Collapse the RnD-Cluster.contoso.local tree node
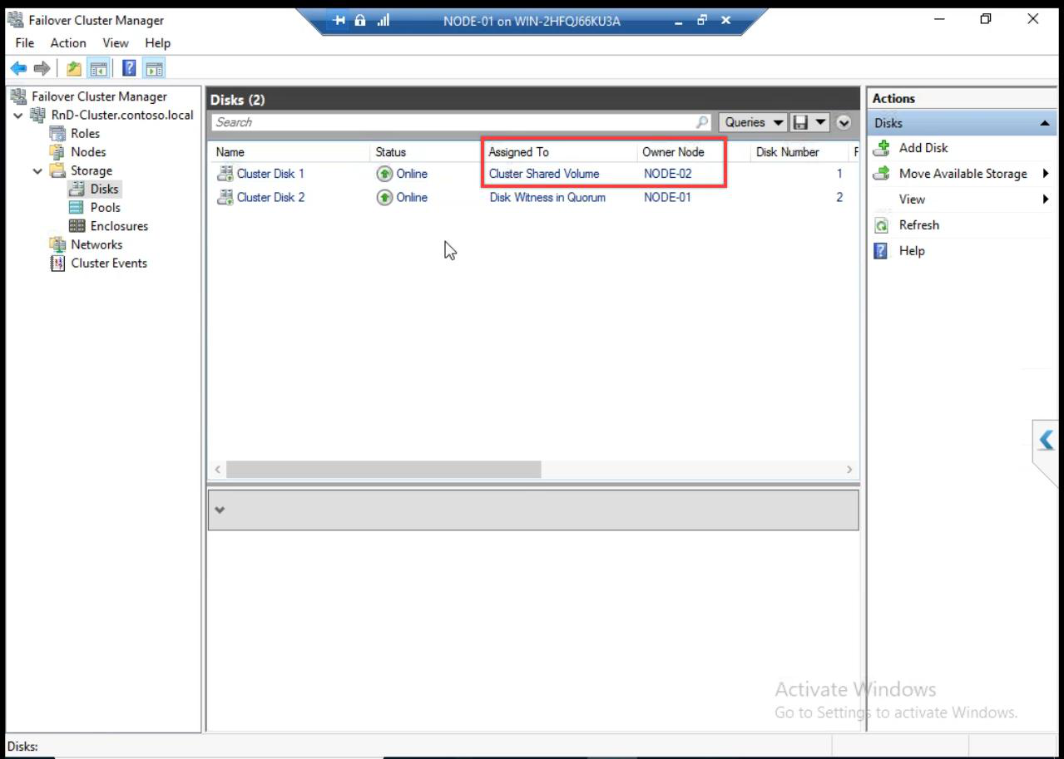 pos(18,116)
